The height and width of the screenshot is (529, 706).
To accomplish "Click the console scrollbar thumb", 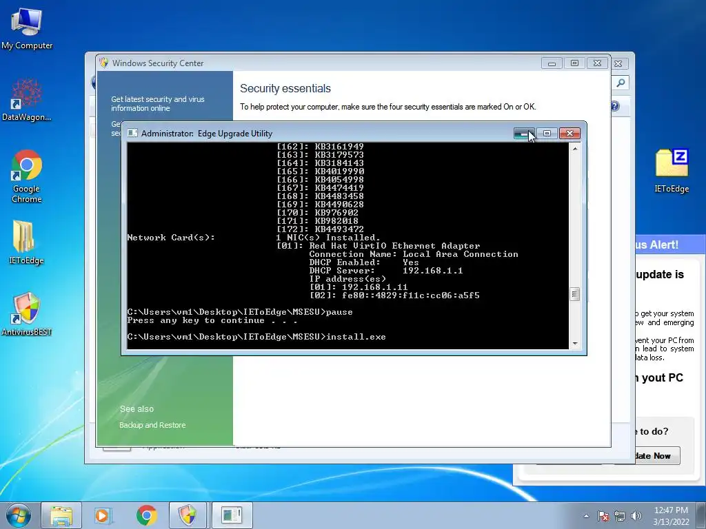I will point(574,294).
